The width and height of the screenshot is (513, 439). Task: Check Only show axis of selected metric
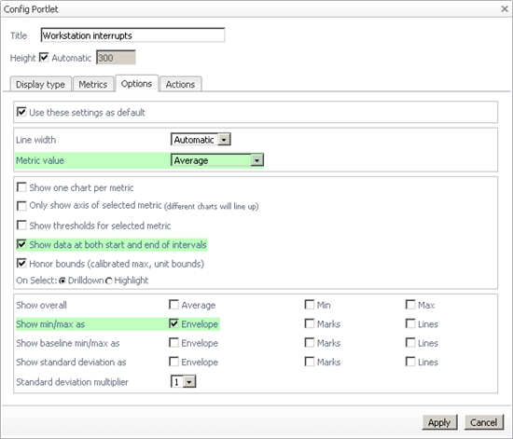[x=21, y=206]
